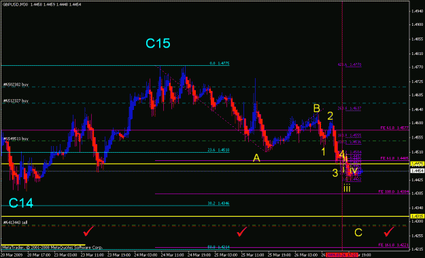Click the 1.4300 price scale value
Image resolution: width=425 pixels, height=258 pixels.
coord(418,221)
